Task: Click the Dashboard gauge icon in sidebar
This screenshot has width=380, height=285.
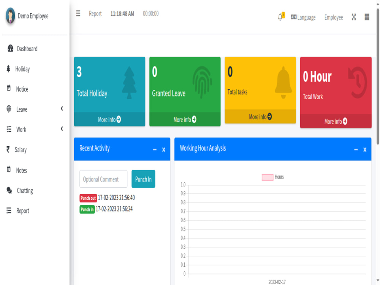Action: (10, 49)
